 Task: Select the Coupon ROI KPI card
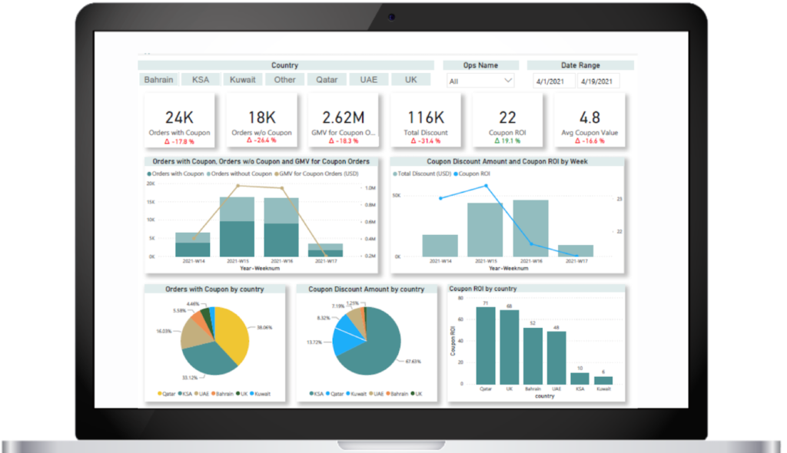[507, 121]
